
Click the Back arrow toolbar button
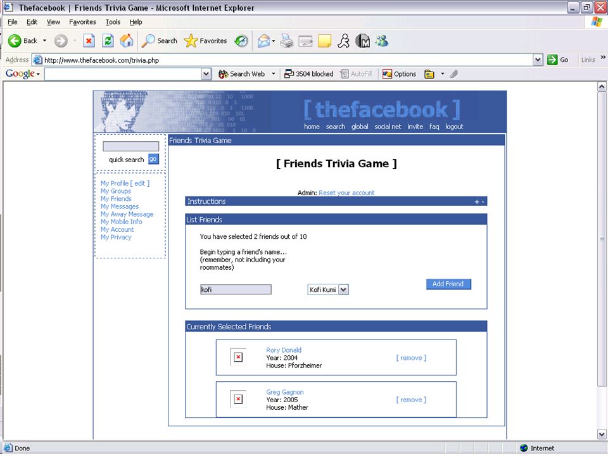[x=23, y=41]
